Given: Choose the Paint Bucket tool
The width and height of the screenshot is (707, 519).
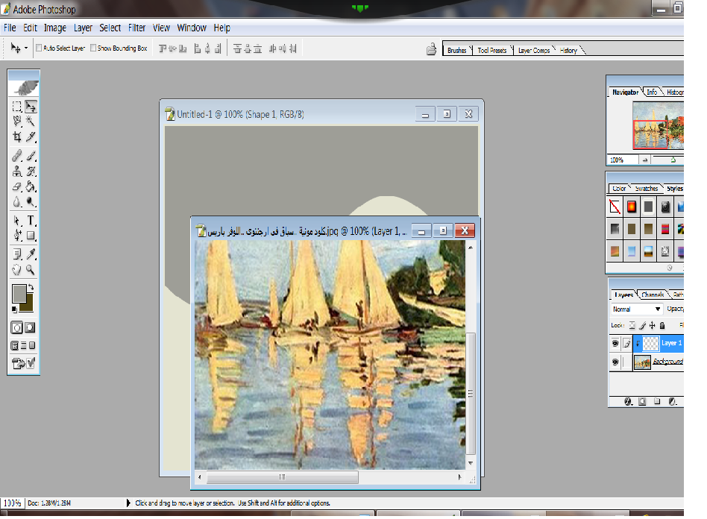Looking at the screenshot, I should [x=31, y=186].
